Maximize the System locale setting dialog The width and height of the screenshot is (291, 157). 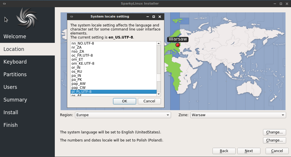[154, 17]
